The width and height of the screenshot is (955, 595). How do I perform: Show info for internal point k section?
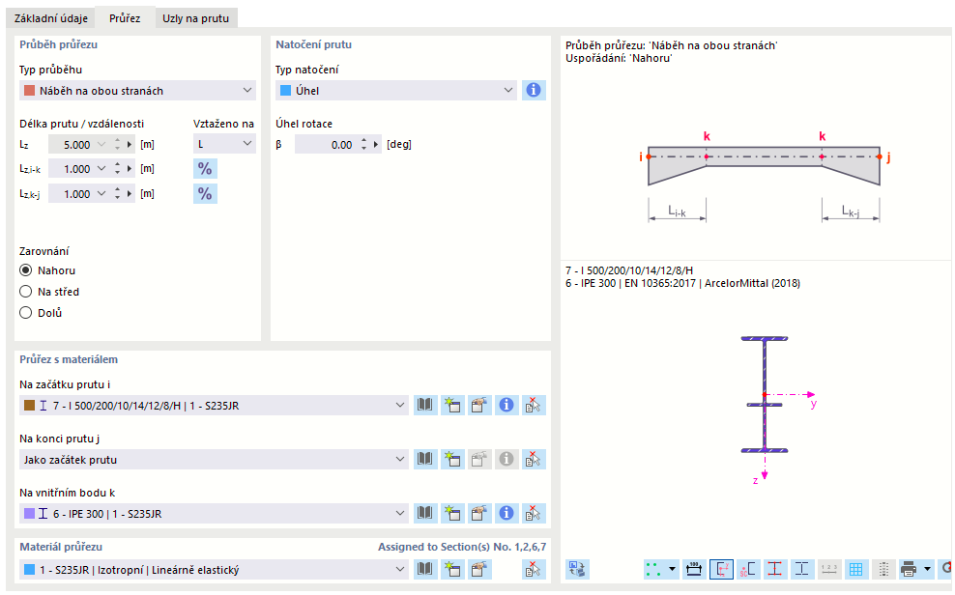(506, 514)
